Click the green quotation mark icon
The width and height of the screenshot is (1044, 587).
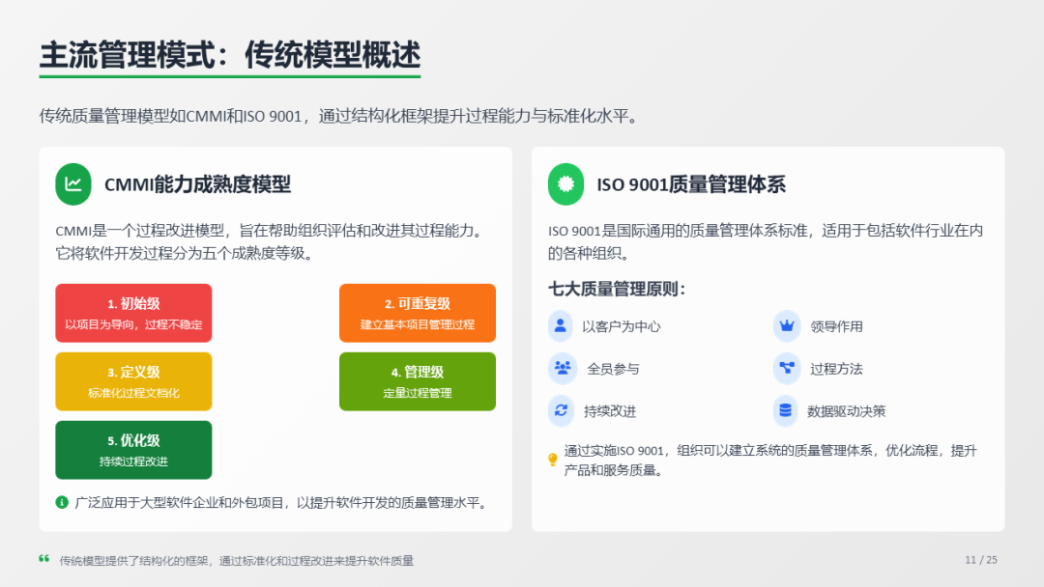point(43,559)
